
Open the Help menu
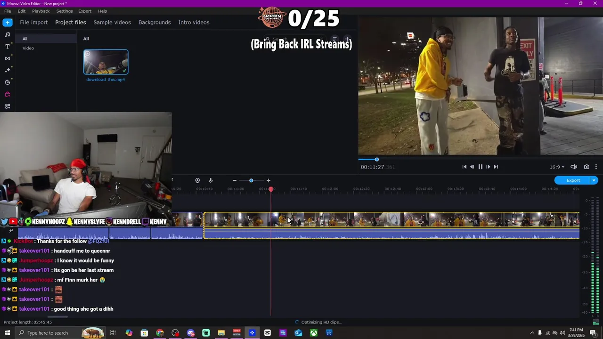[x=103, y=11]
